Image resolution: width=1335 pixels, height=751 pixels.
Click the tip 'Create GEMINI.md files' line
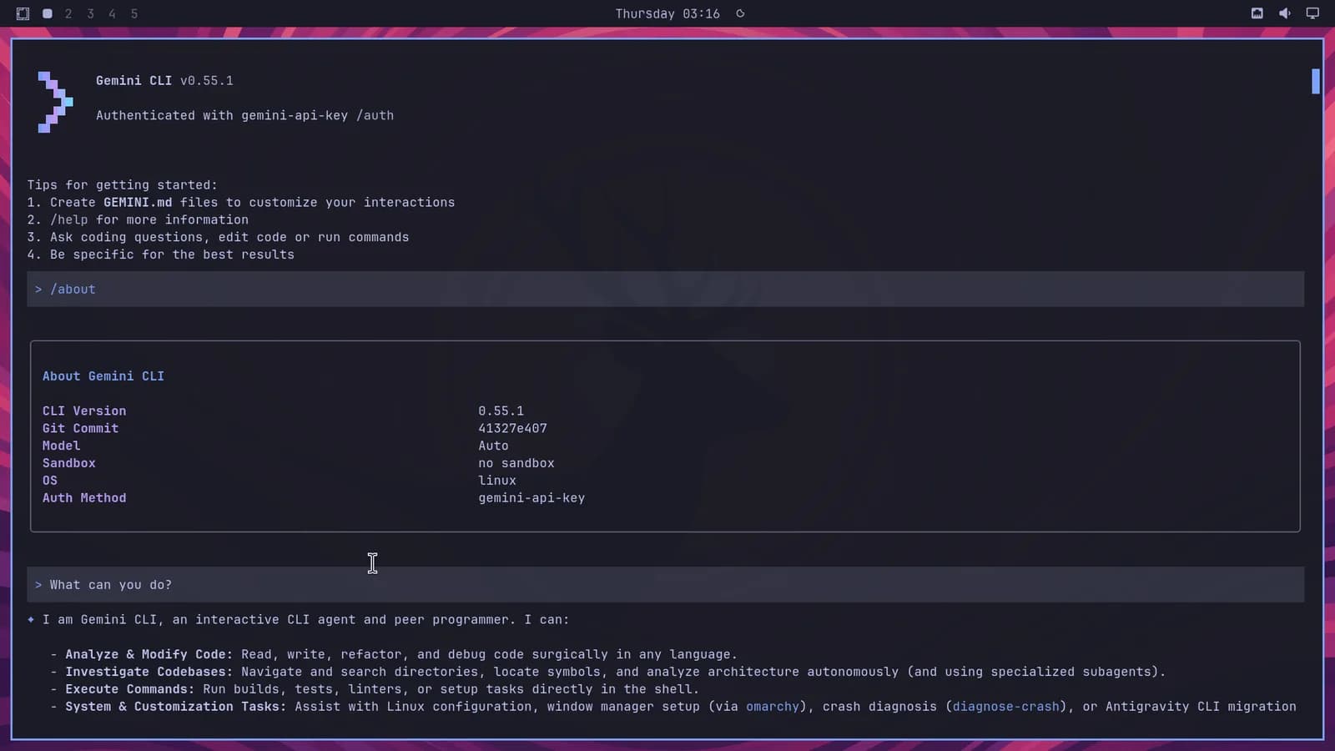tap(241, 202)
